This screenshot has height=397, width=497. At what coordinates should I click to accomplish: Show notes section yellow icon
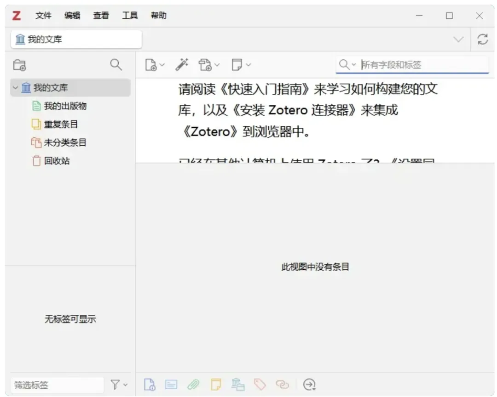pyautogui.click(x=215, y=385)
